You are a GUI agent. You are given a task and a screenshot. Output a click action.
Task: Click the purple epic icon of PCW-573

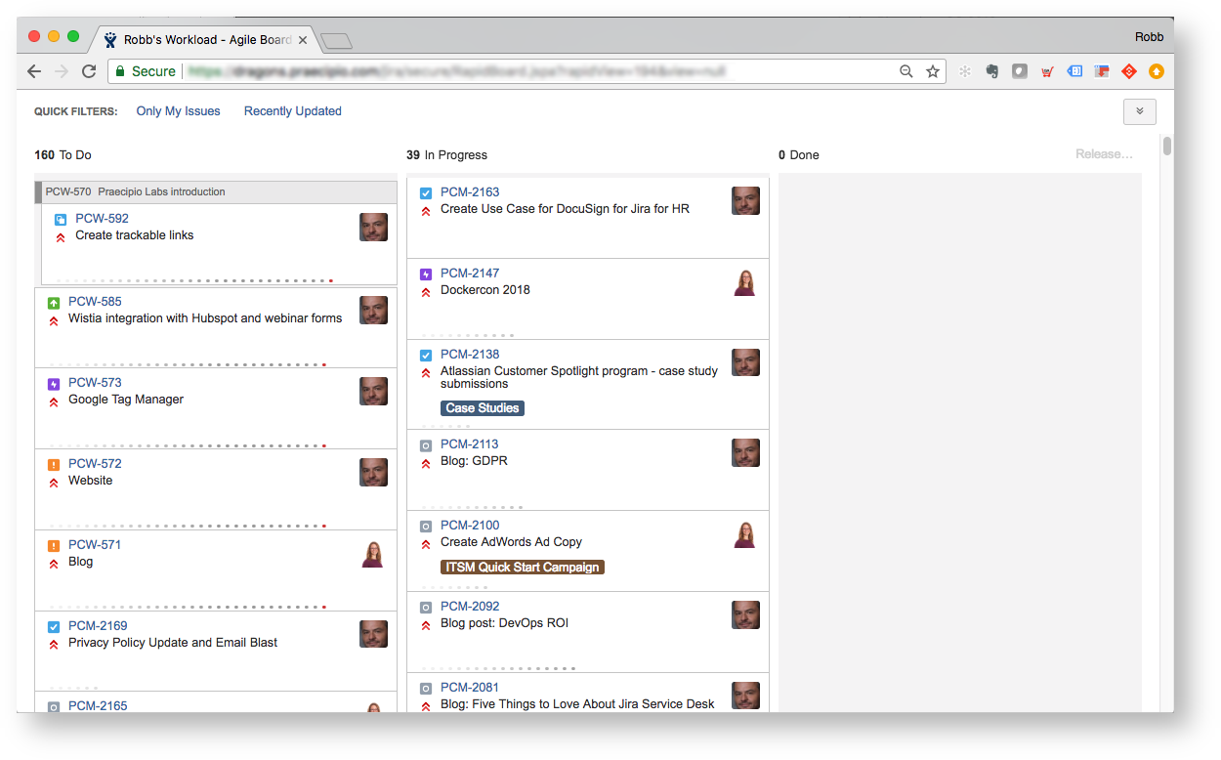[54, 384]
